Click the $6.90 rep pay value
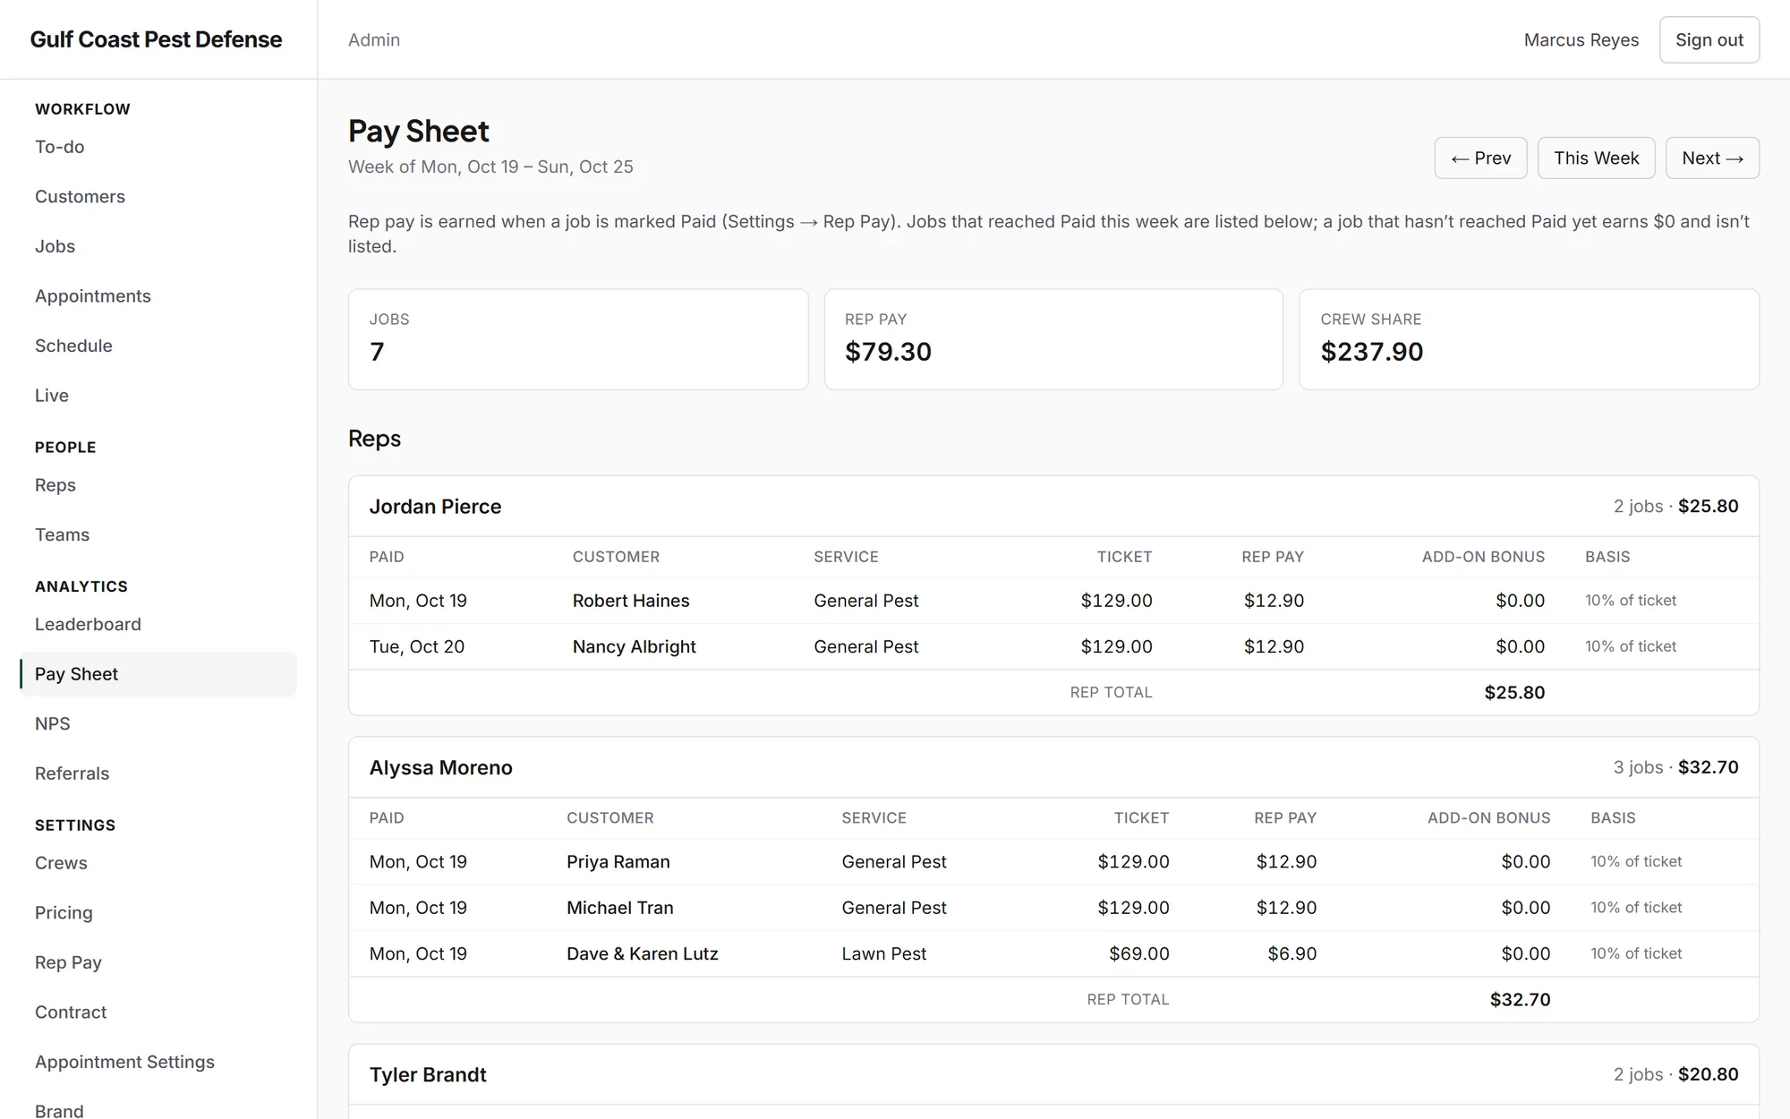 pos(1291,954)
